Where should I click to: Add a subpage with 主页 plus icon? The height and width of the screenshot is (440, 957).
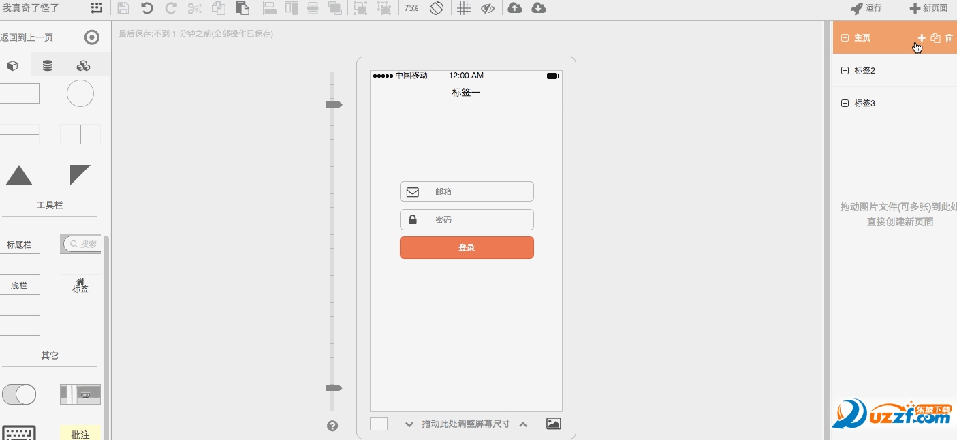point(922,38)
